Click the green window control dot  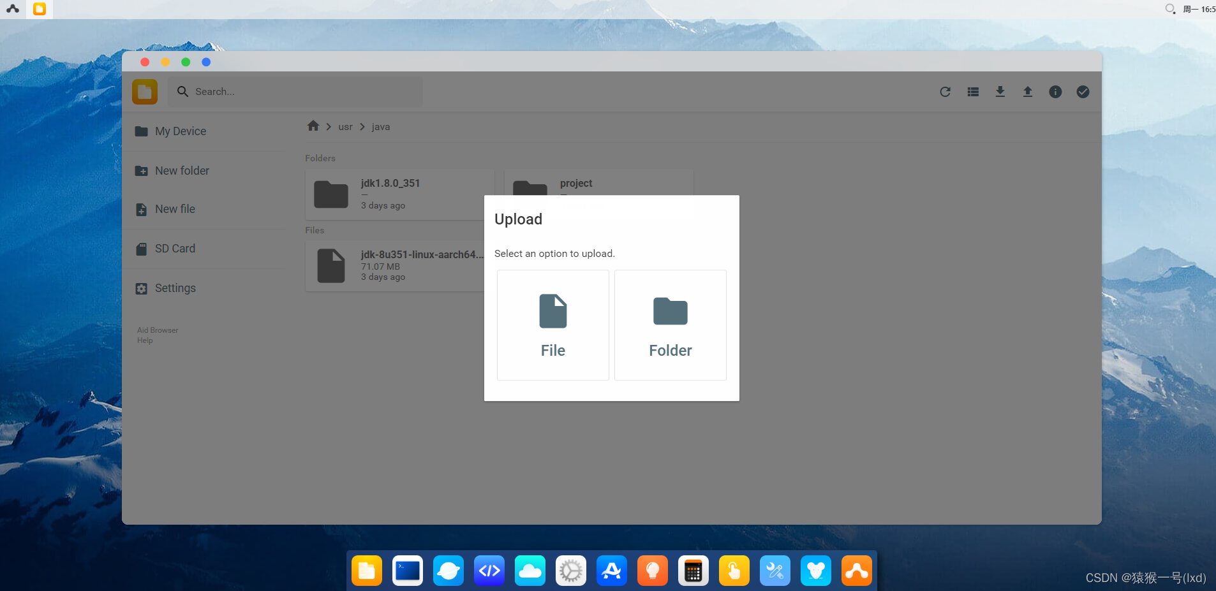point(186,62)
